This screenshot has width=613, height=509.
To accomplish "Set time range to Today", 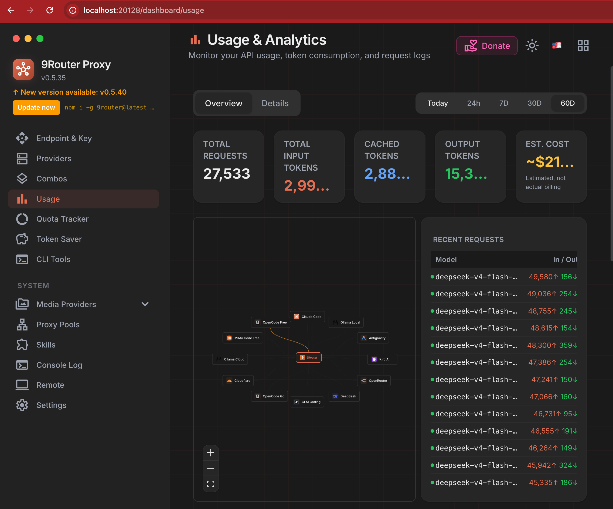I will pos(438,103).
